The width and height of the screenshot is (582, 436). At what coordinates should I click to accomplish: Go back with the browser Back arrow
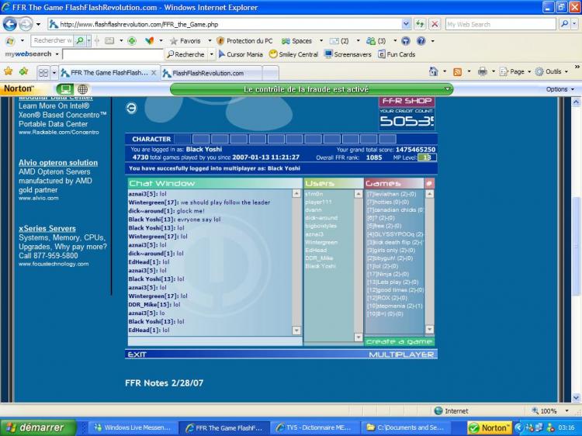pyautogui.click(x=9, y=25)
